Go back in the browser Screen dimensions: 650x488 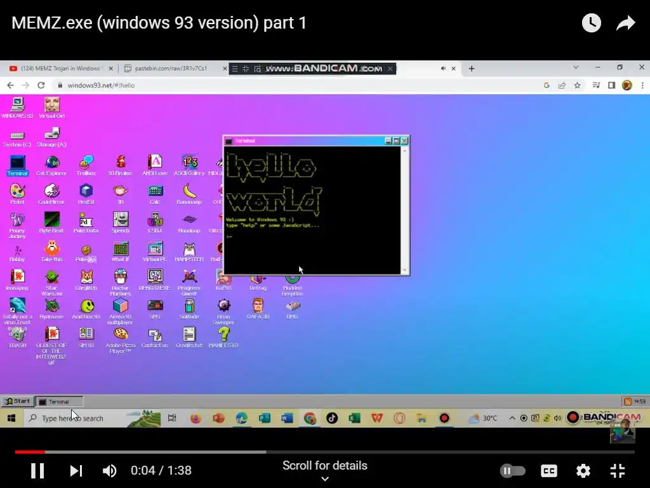pyautogui.click(x=10, y=85)
